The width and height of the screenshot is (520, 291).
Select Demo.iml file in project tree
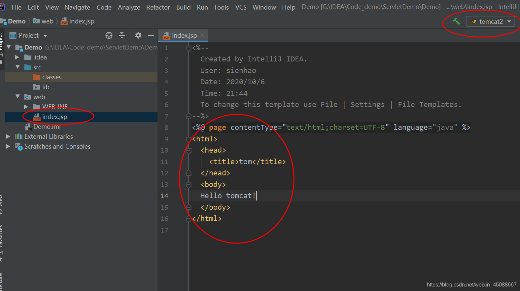(x=81, y=127)
